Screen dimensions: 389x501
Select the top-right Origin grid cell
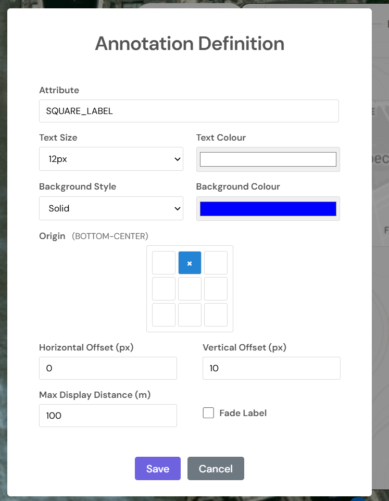[216, 263]
